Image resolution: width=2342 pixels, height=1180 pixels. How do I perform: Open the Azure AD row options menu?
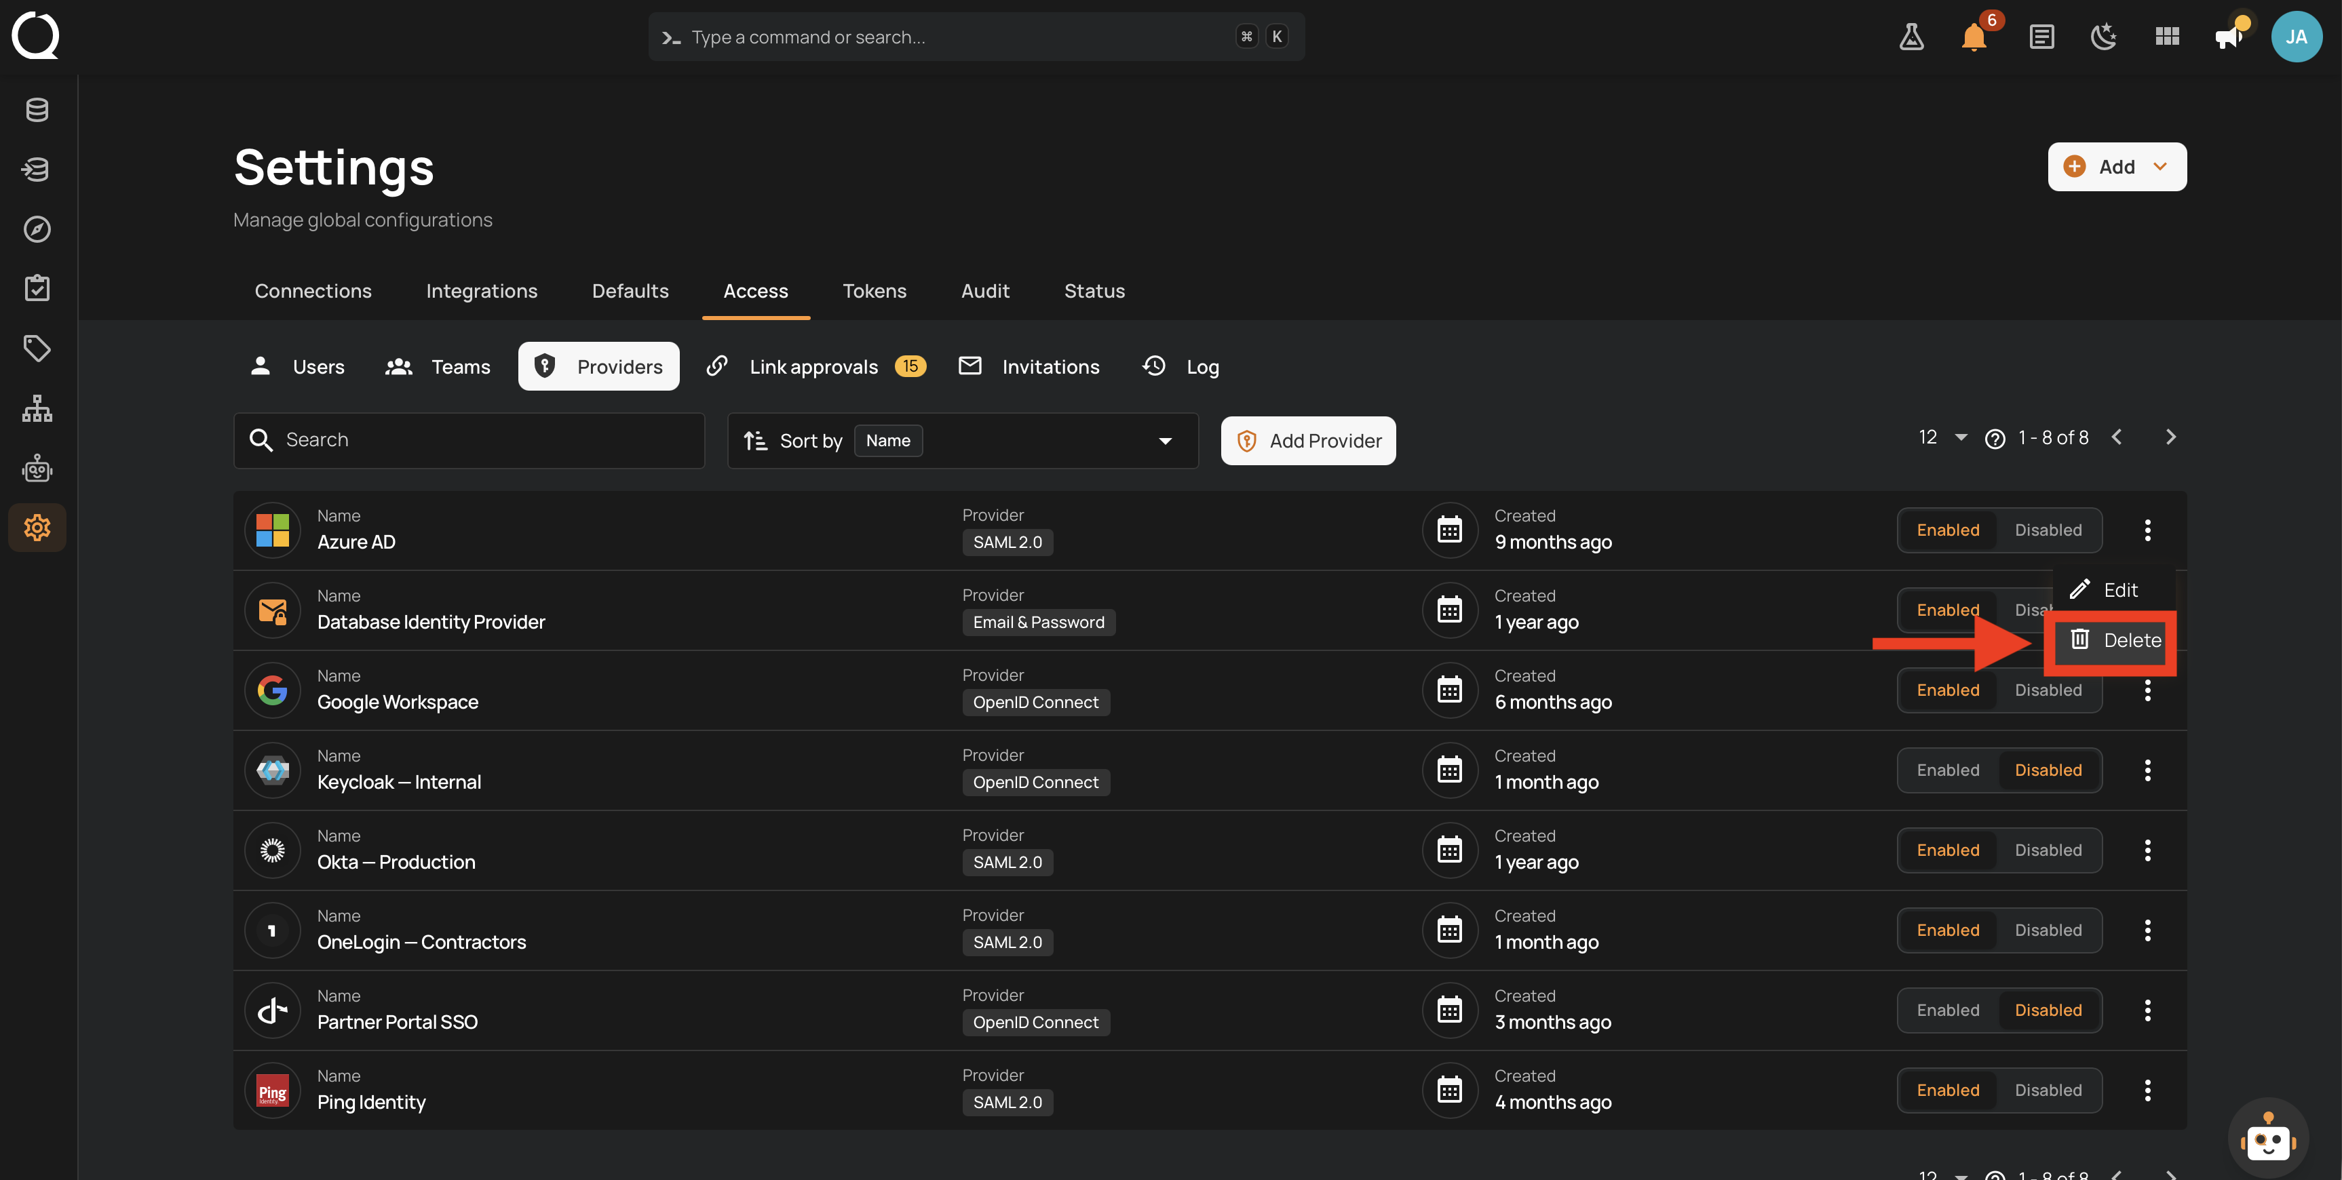tap(2147, 530)
